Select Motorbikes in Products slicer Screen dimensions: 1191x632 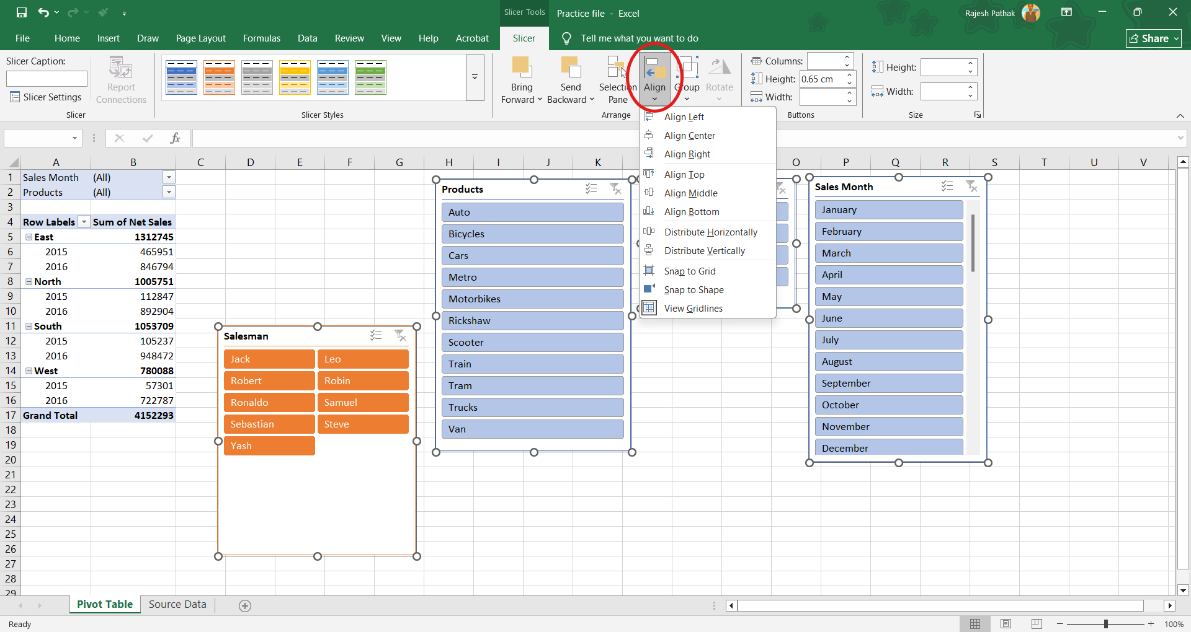532,299
